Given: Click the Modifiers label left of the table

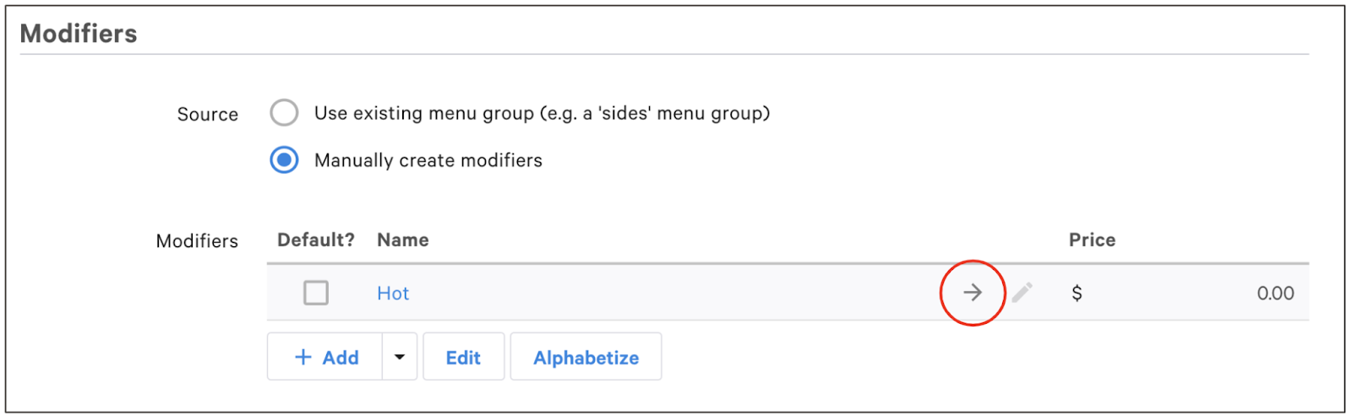Looking at the screenshot, I should (x=197, y=241).
